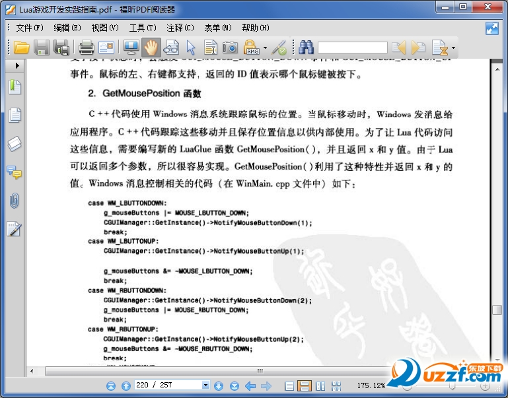Viewport: 508px width, 398px height.
Task: Open the page number dropdown arrow
Action: 205,385
